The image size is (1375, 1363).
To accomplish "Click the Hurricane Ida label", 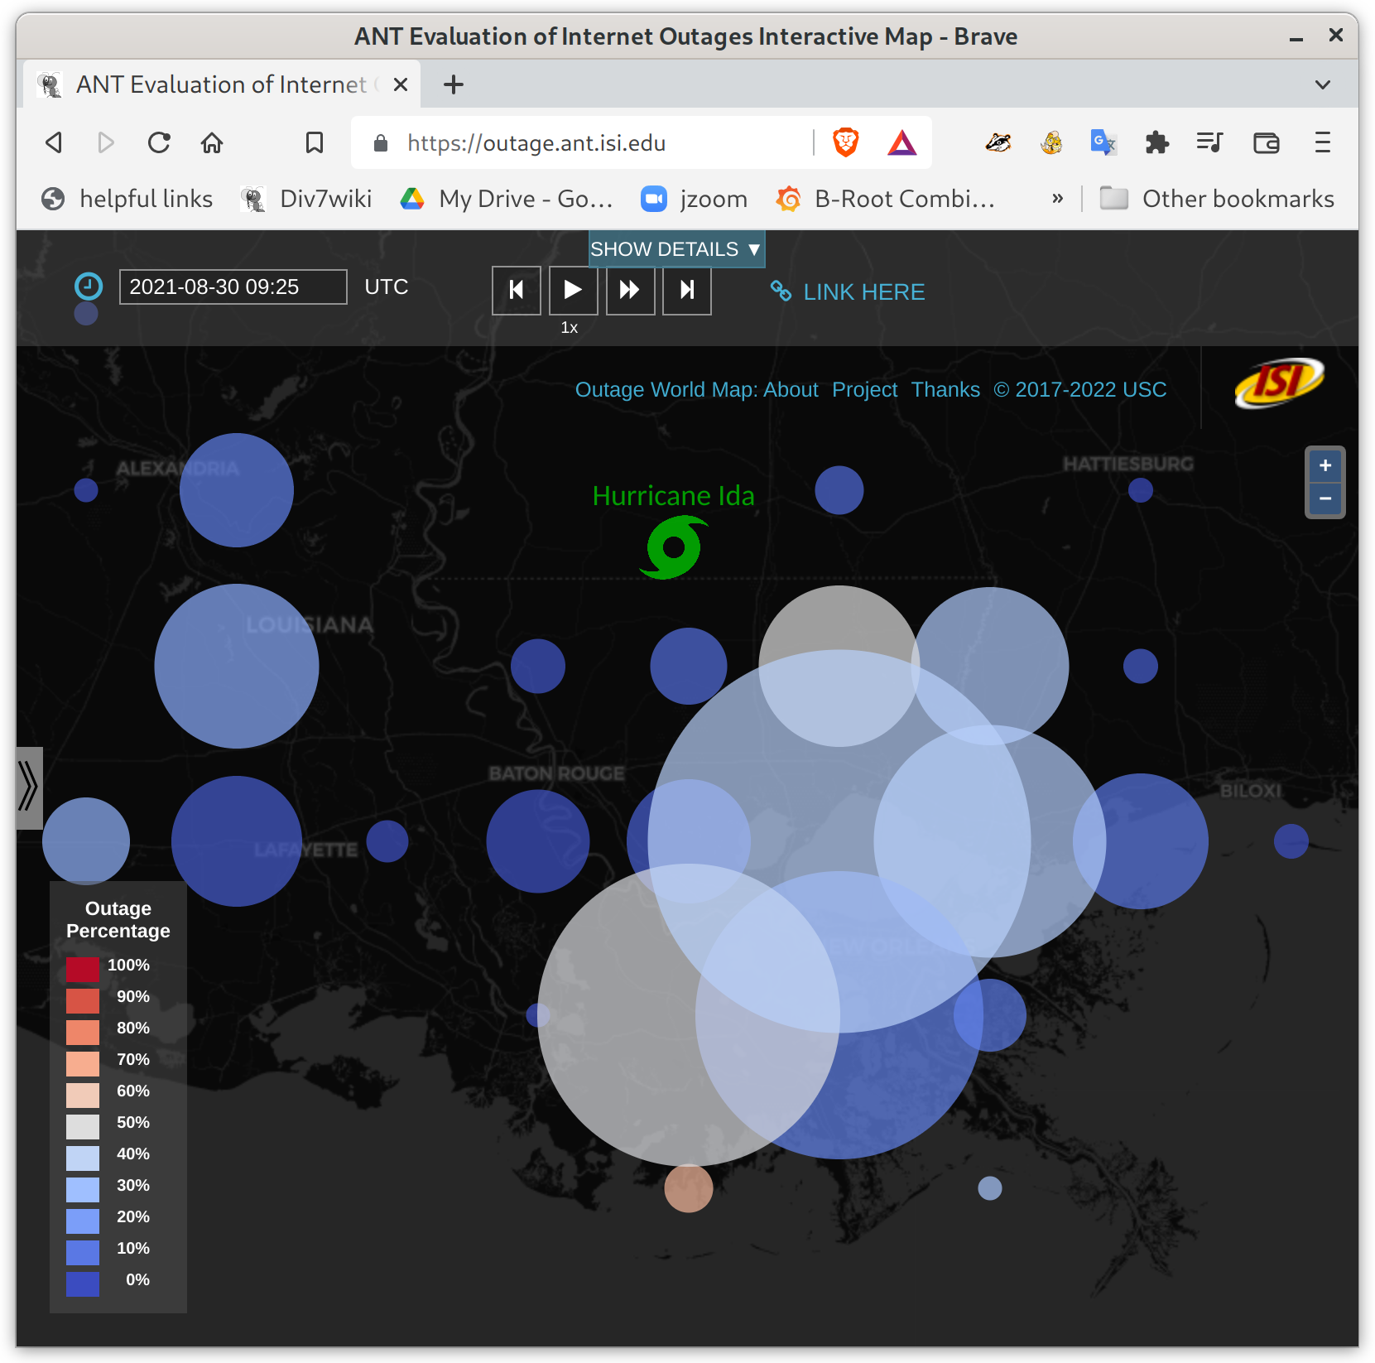I will [x=674, y=496].
